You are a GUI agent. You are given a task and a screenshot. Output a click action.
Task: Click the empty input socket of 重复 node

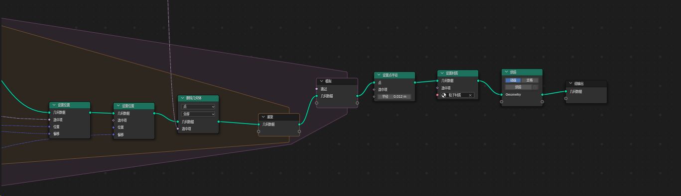click(259, 131)
